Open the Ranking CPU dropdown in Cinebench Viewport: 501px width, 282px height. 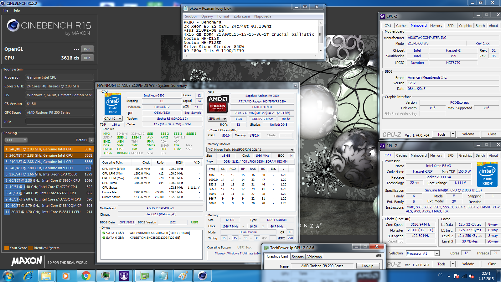click(16, 140)
